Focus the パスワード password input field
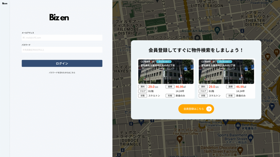This screenshot has height=157, width=280. (62, 50)
